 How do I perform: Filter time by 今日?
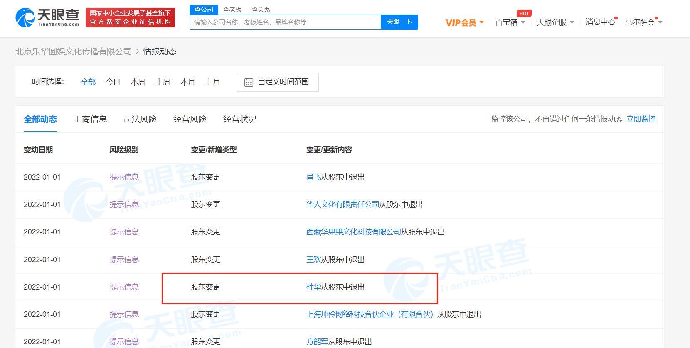(x=113, y=82)
